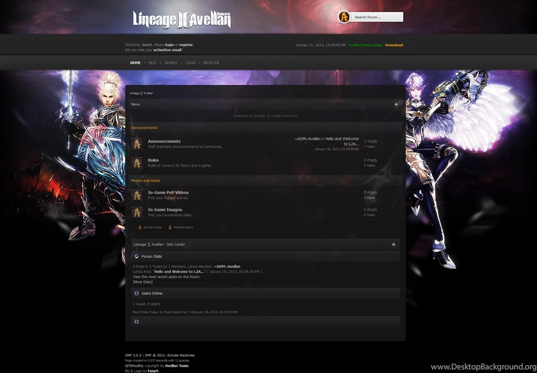The image size is (537, 373).
Task: View =ADM=Avellan profile in Announcements last post
Action: coord(307,139)
